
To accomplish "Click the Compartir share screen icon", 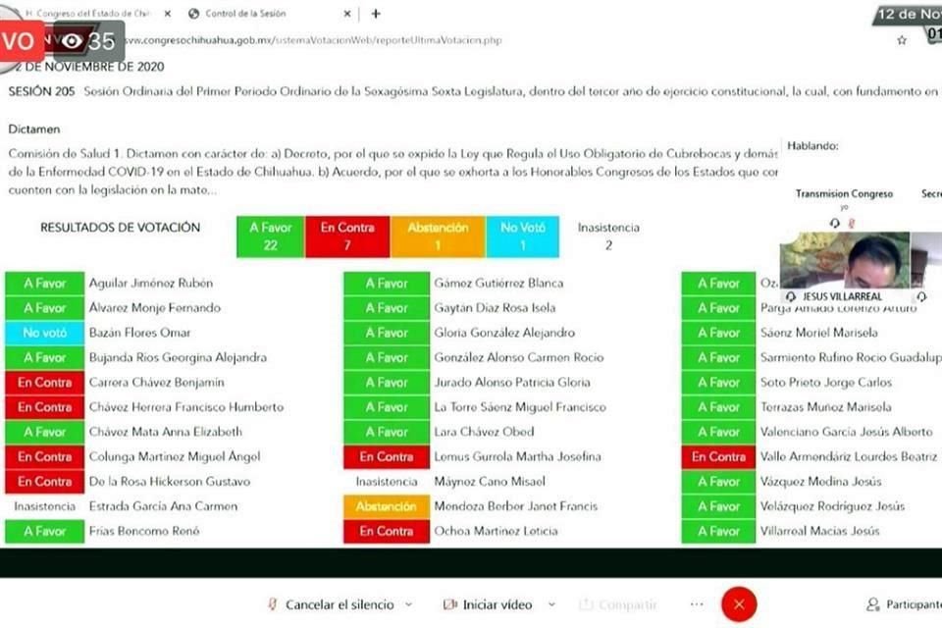I will tap(587, 604).
